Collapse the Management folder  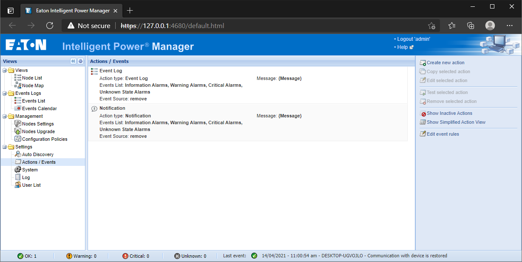click(x=5, y=116)
